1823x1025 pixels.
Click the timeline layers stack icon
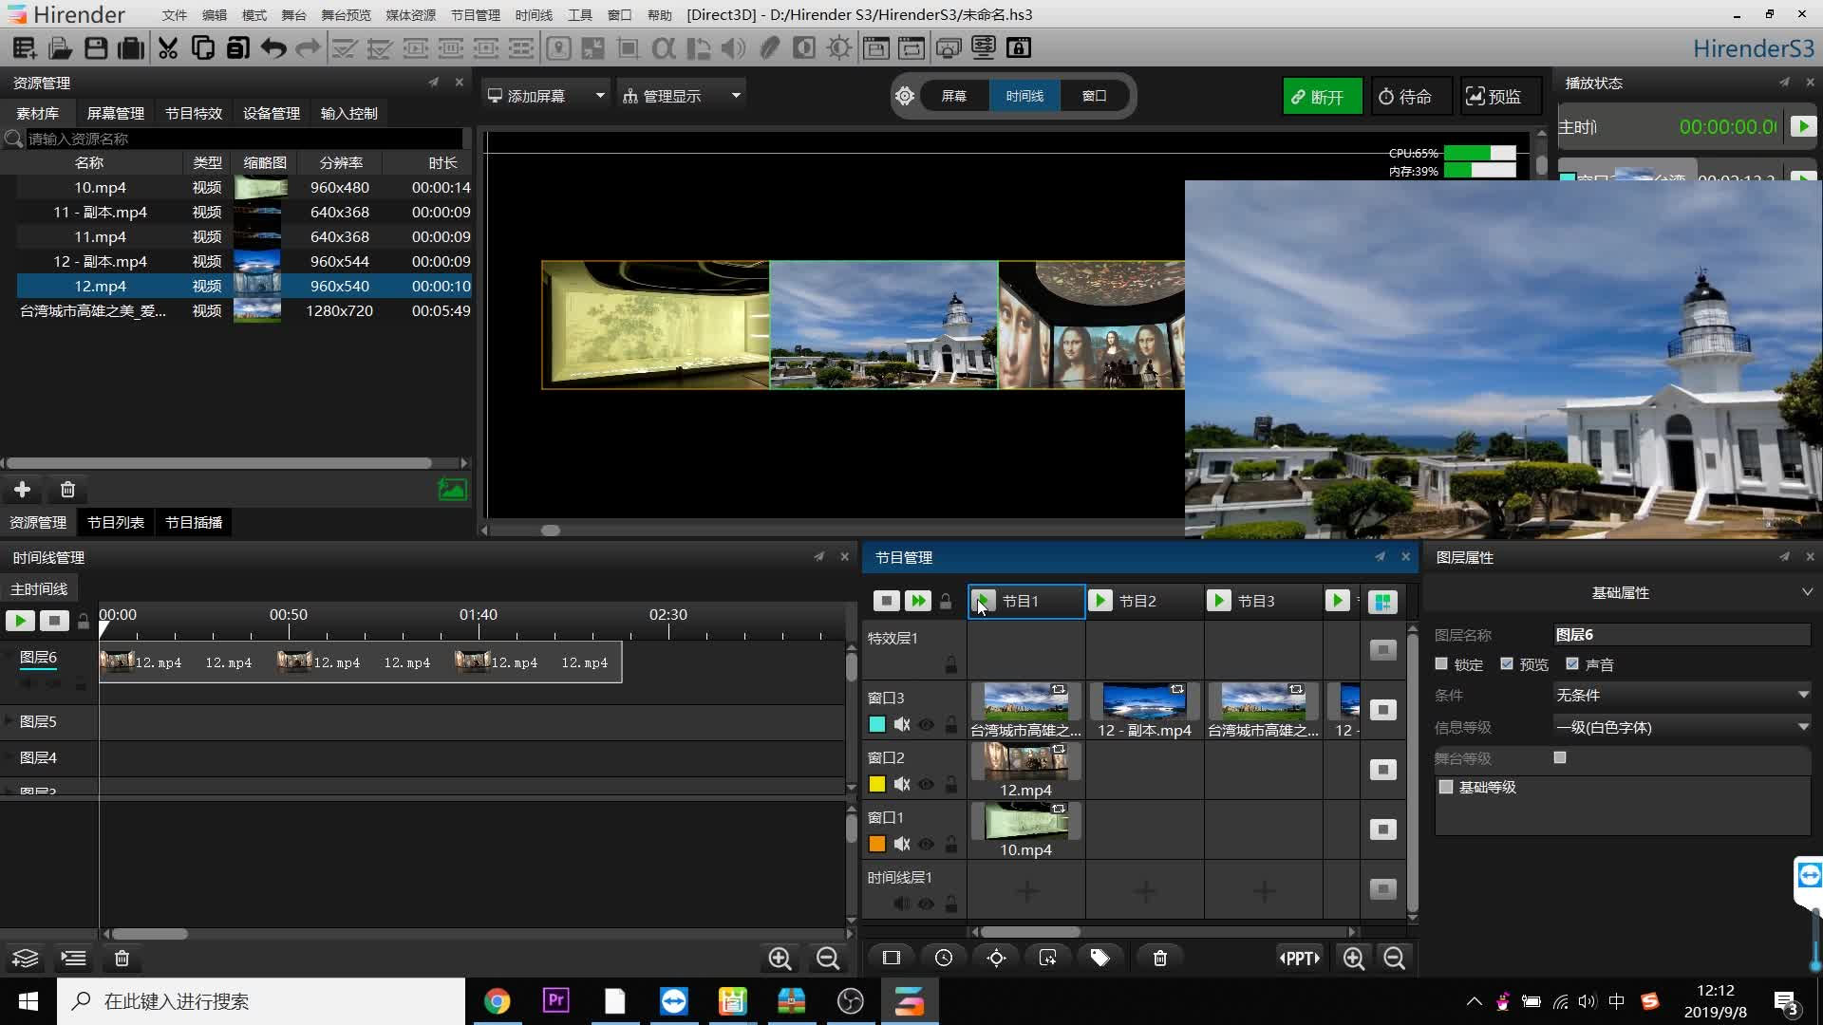[26, 959]
